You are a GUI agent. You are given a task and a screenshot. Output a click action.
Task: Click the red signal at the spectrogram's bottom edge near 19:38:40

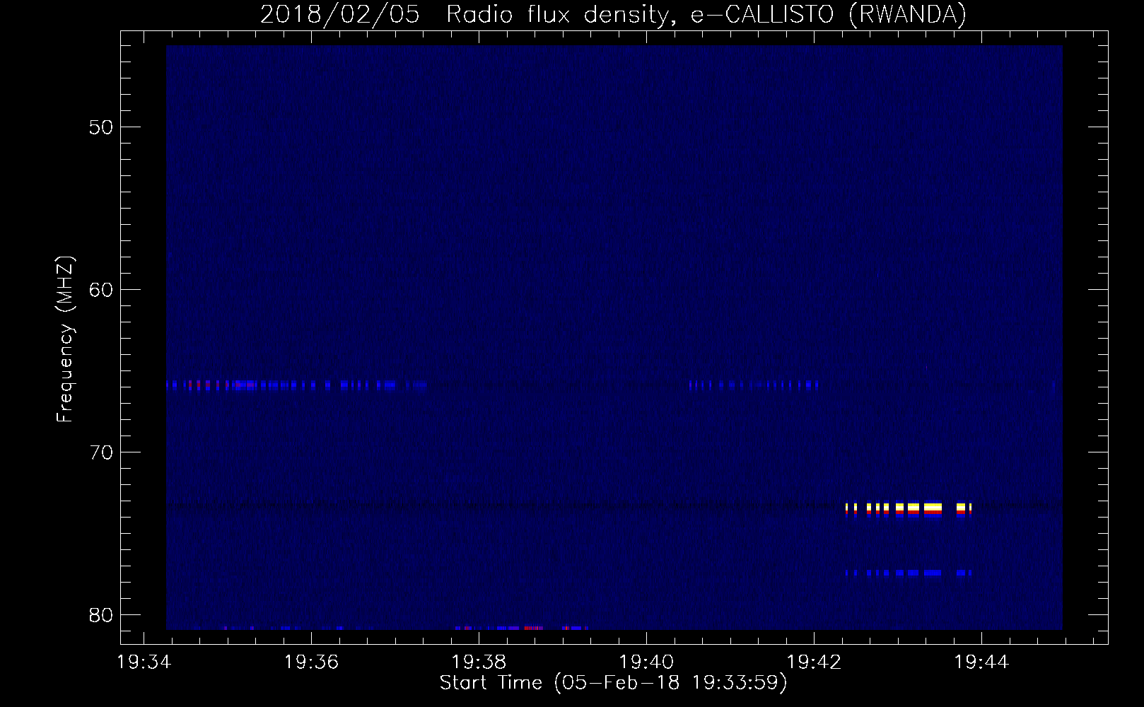(534, 628)
